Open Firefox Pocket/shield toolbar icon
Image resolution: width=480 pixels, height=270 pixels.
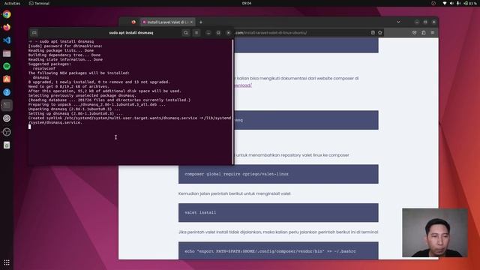pos(414,32)
